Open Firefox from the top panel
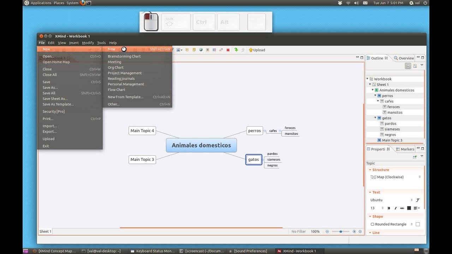The height and width of the screenshot is (254, 452). [x=83, y=3]
